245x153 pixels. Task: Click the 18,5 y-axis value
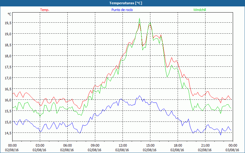click(8, 45)
